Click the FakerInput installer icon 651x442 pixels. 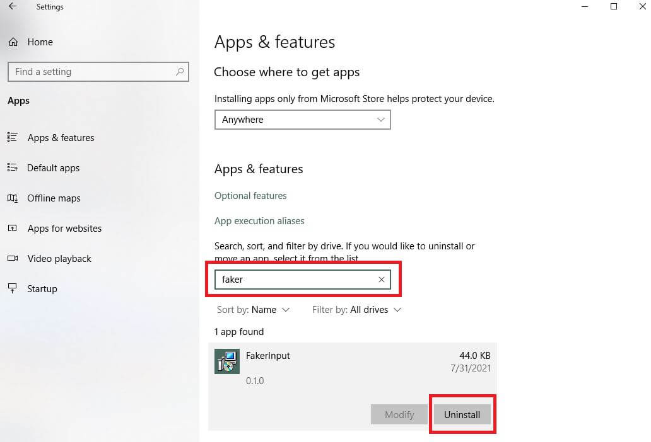[x=226, y=361]
